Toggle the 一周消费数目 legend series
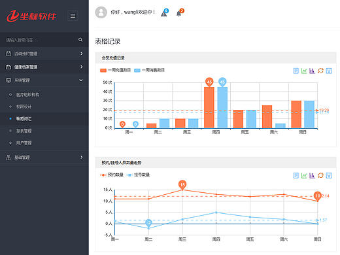Screen dimensions: 340x255 [x=149, y=70]
